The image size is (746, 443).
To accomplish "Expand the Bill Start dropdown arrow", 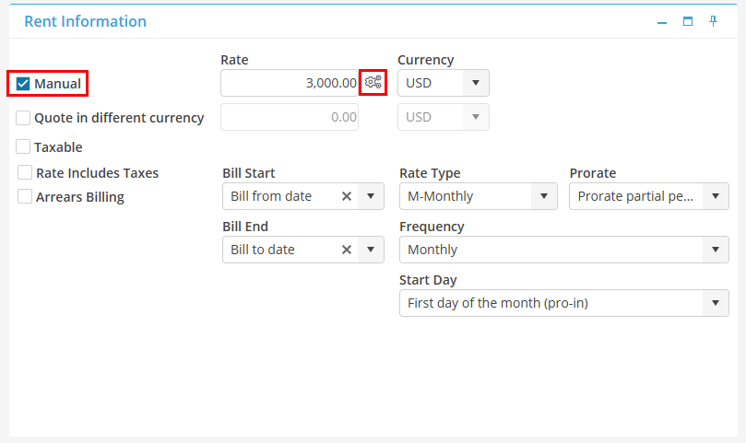I will tap(371, 196).
